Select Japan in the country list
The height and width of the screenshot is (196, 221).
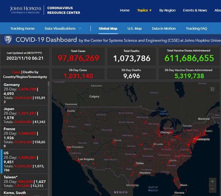point(24,115)
